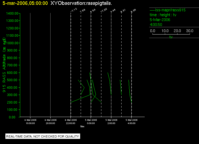This screenshot has width=199, height=144.
Task: Click the yellow timestamp '5-mar-2006,05:00:00' in title
Action: point(25,3)
